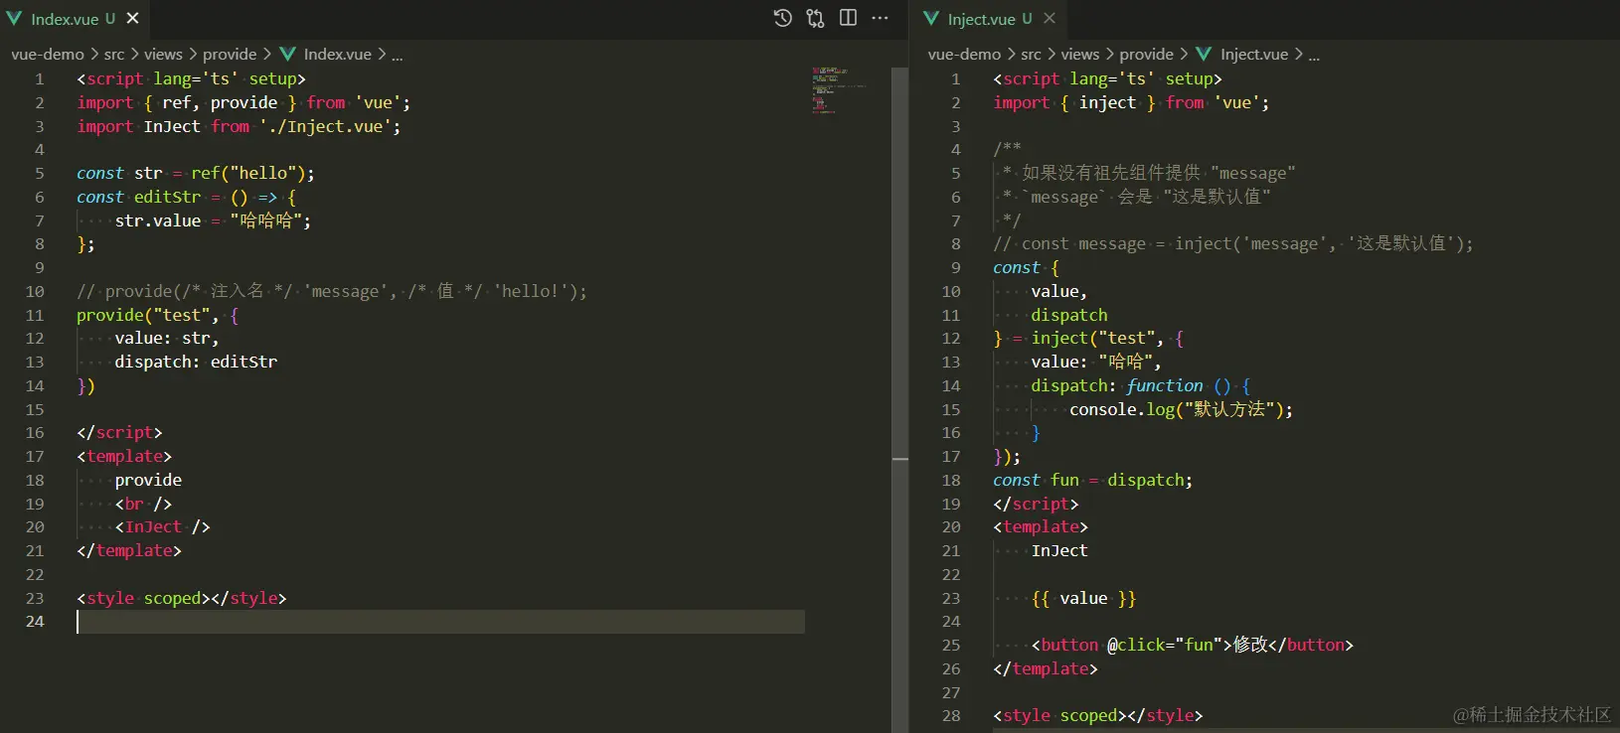Click provide in the left breadcrumb
Viewport: 1620px width, 733px height.
[x=230, y=55]
